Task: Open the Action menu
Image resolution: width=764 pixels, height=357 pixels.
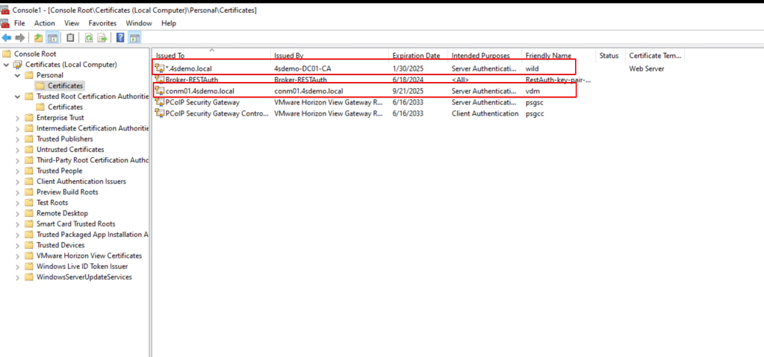Action: point(44,23)
